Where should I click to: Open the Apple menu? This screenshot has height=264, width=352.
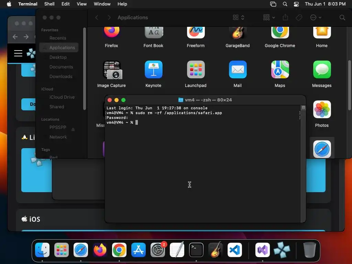click(9, 4)
